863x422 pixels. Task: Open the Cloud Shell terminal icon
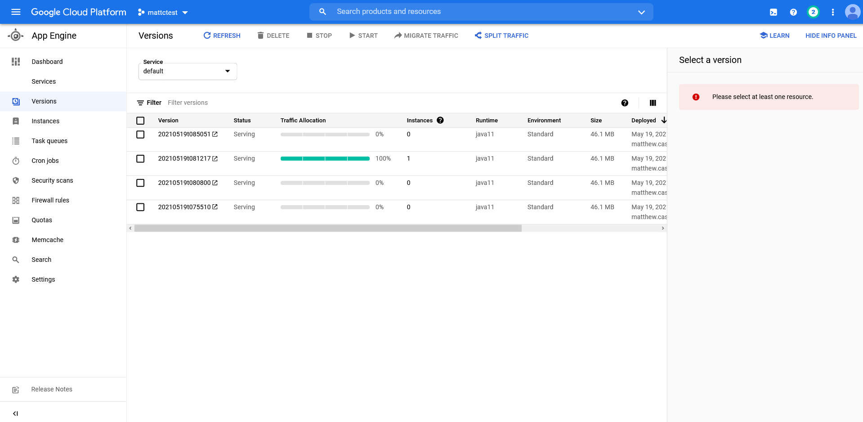tap(773, 12)
